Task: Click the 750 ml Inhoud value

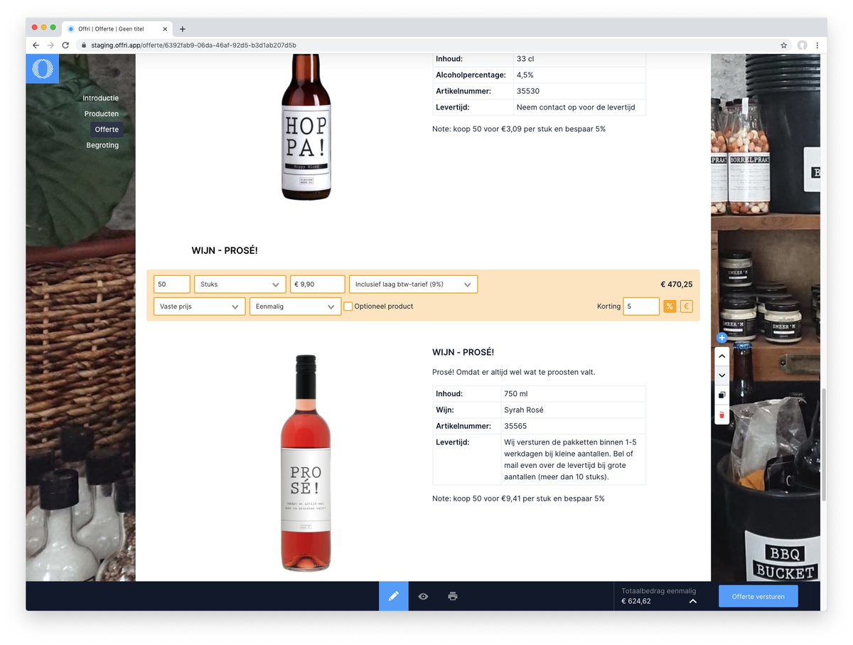Action: [573, 393]
